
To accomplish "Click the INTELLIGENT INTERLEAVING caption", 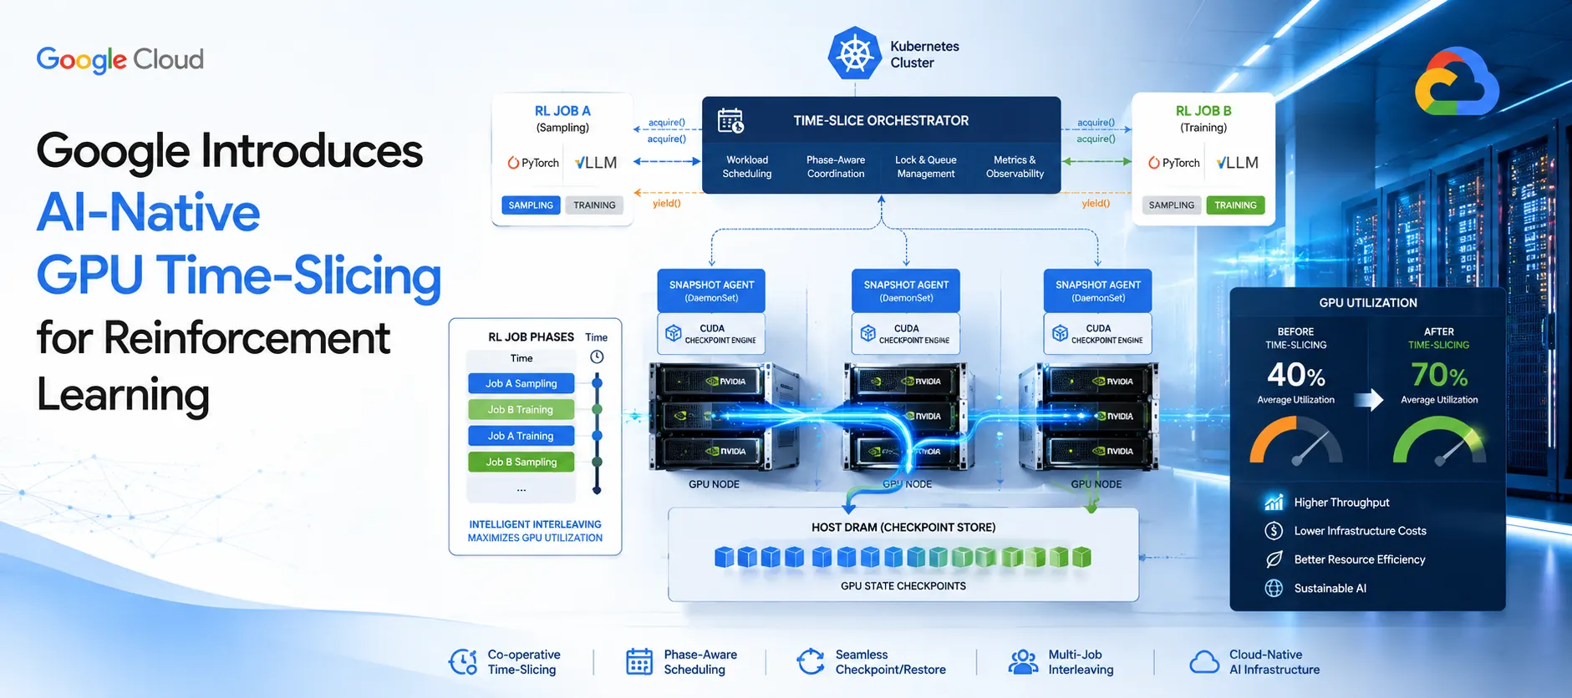I will [x=535, y=524].
